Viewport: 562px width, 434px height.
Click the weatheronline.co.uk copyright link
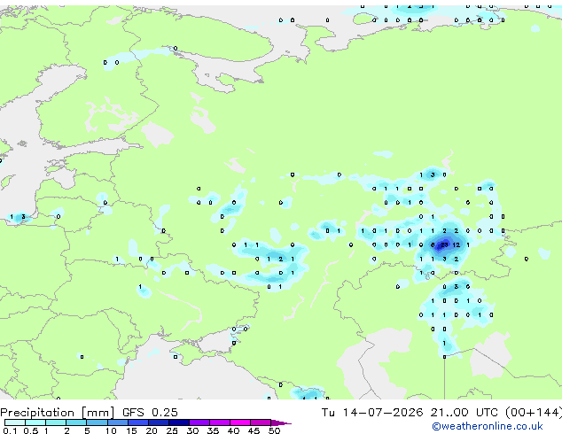coord(488,426)
